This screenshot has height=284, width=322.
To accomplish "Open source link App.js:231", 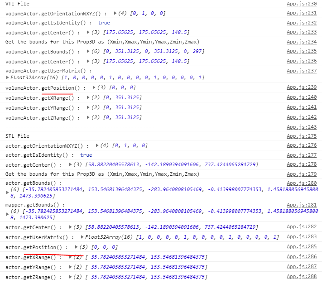I will point(302,13).
